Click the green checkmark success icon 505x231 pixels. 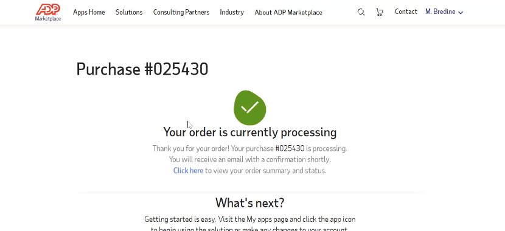(250, 108)
